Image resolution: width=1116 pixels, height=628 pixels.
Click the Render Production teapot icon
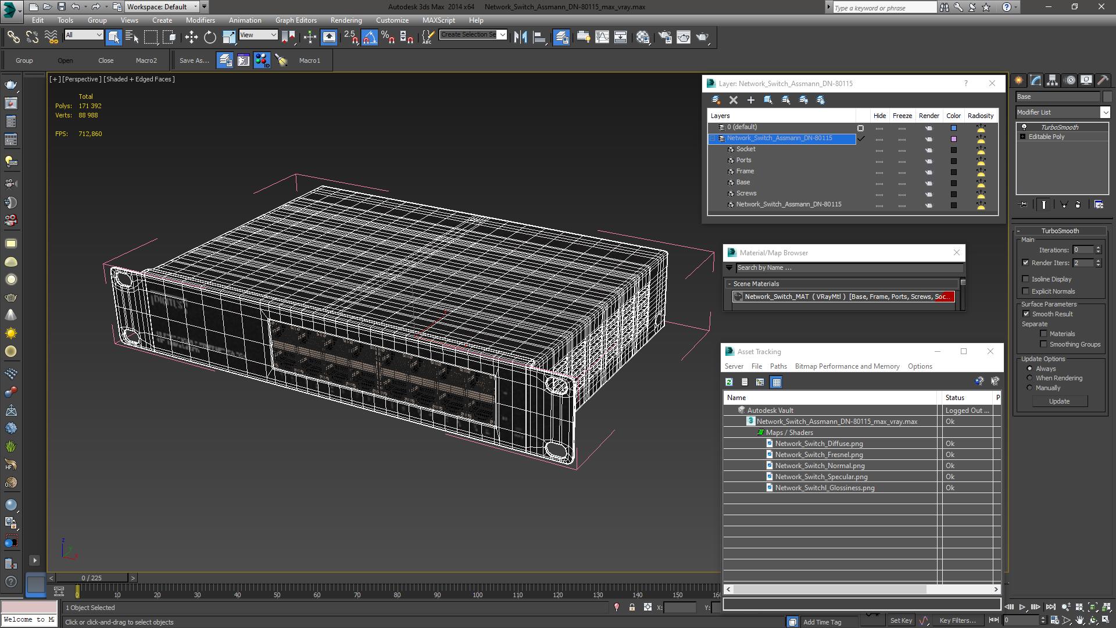pos(702,37)
